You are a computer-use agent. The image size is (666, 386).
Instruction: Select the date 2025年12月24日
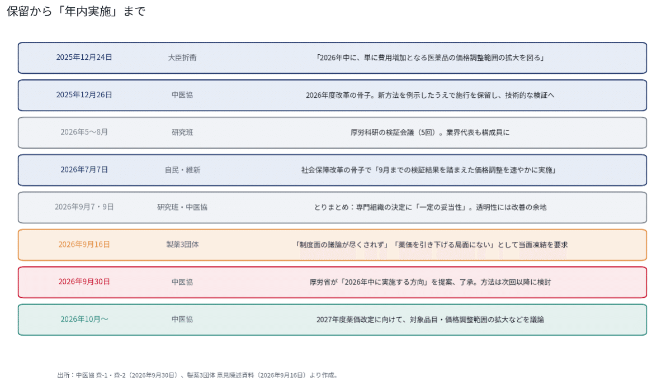click(x=84, y=58)
